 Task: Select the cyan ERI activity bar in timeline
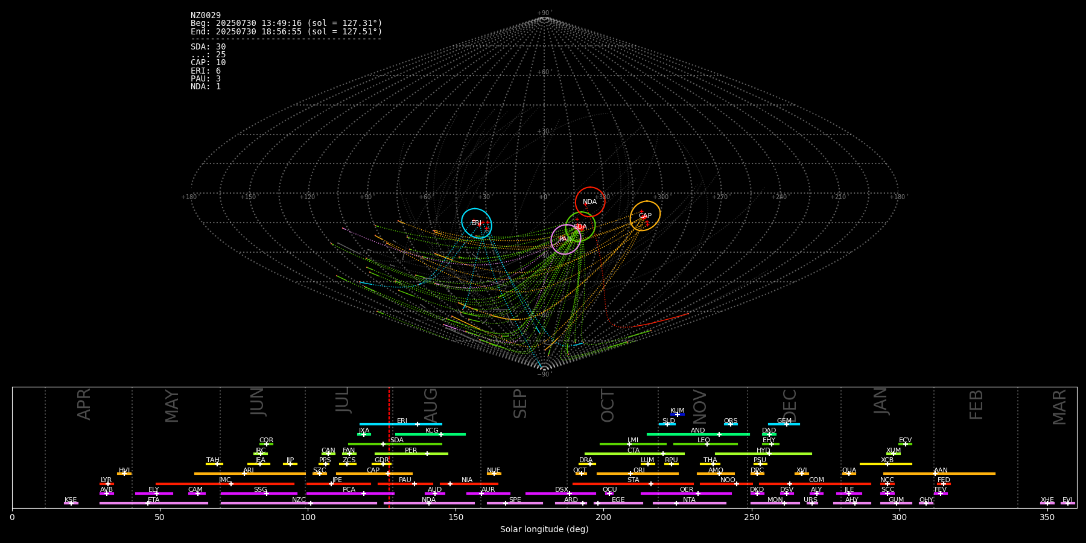[x=401, y=424]
